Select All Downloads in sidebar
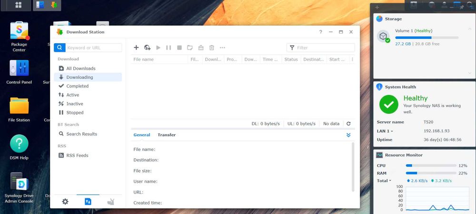476x214 pixels. tap(88, 68)
